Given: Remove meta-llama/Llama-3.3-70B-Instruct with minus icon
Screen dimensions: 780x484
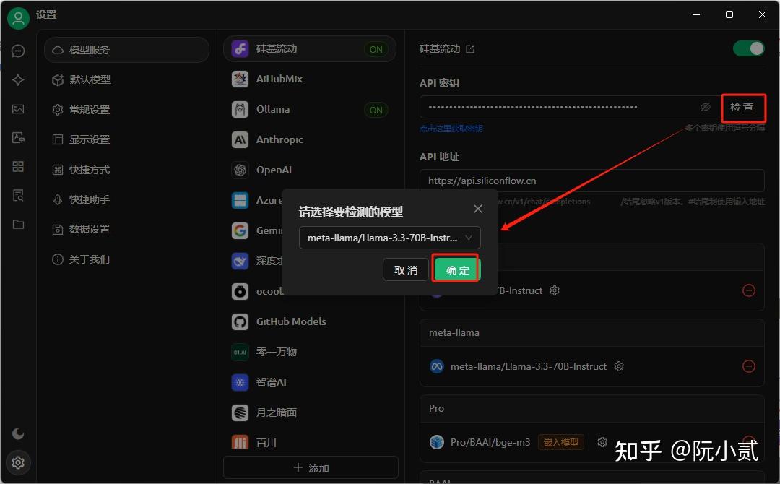Looking at the screenshot, I should point(749,366).
